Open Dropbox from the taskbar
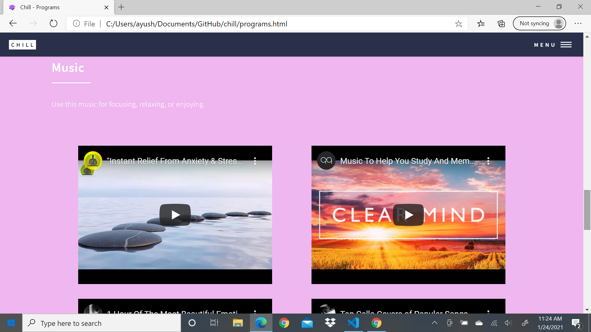591x332 pixels. (x=330, y=323)
